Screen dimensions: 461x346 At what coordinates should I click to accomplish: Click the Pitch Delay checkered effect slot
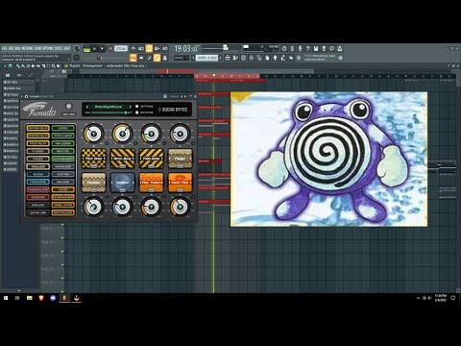[x=94, y=159]
